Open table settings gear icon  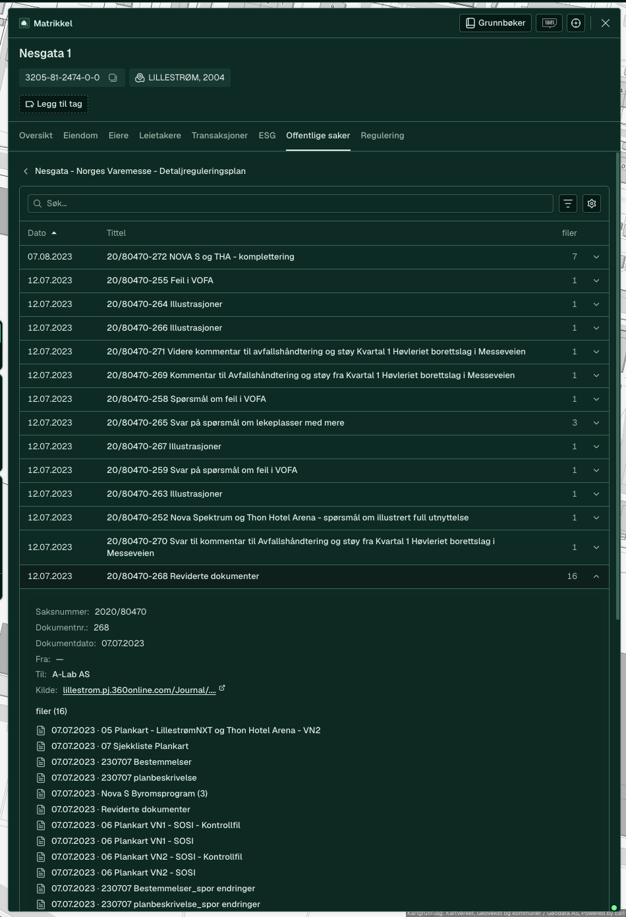click(592, 204)
